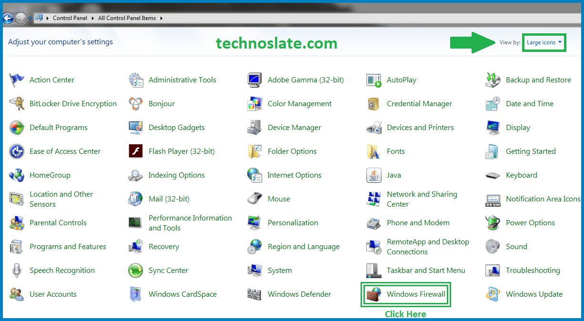Open the Windows Update link
This screenshot has height=321, width=584.
pyautogui.click(x=534, y=294)
